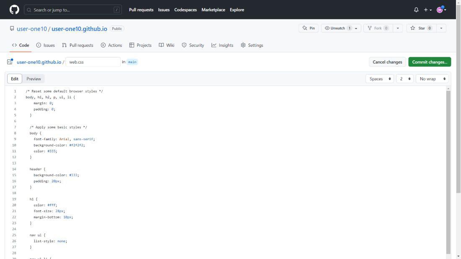
Task: Cancel changes to web.css
Action: [x=387, y=61]
